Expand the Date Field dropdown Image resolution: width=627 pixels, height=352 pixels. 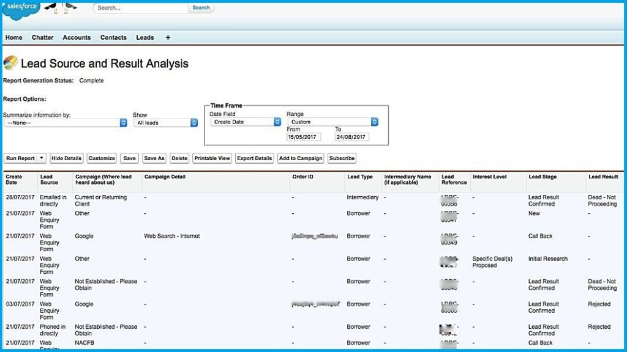245,122
